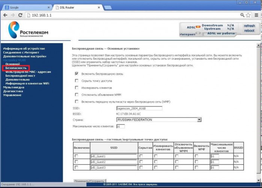Screen dimensions: 262x188
Task: Click the SSID text field
Action: coord(139,108)
